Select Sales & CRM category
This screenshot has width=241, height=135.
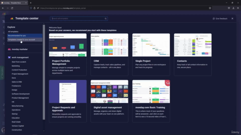[17, 82]
